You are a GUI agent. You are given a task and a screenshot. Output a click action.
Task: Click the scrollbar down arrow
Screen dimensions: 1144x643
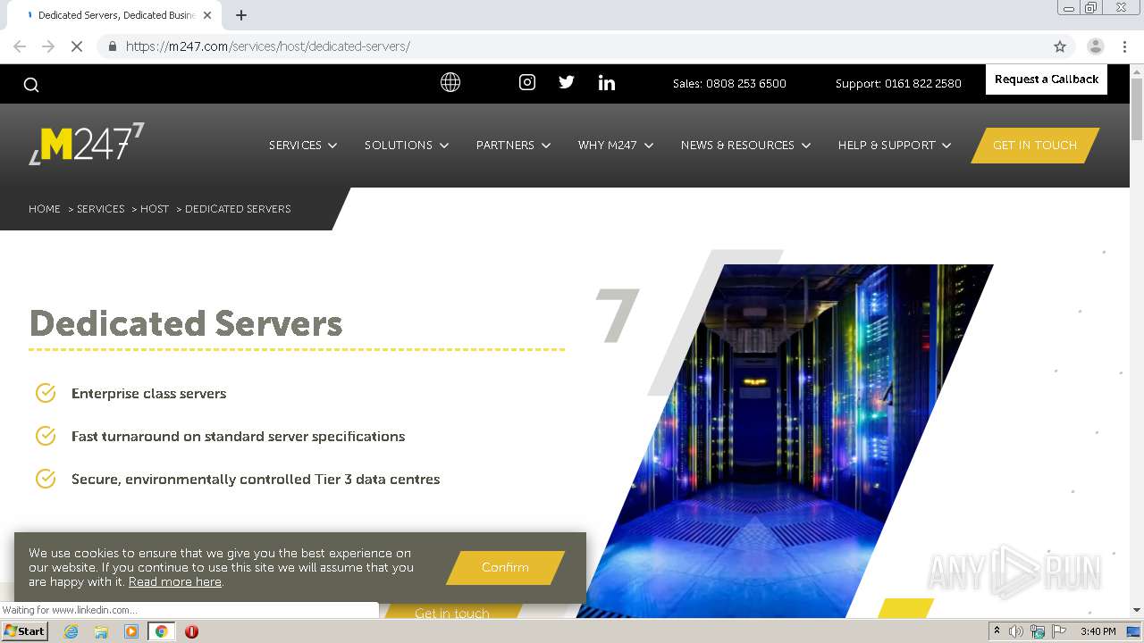pyautogui.click(x=1137, y=610)
